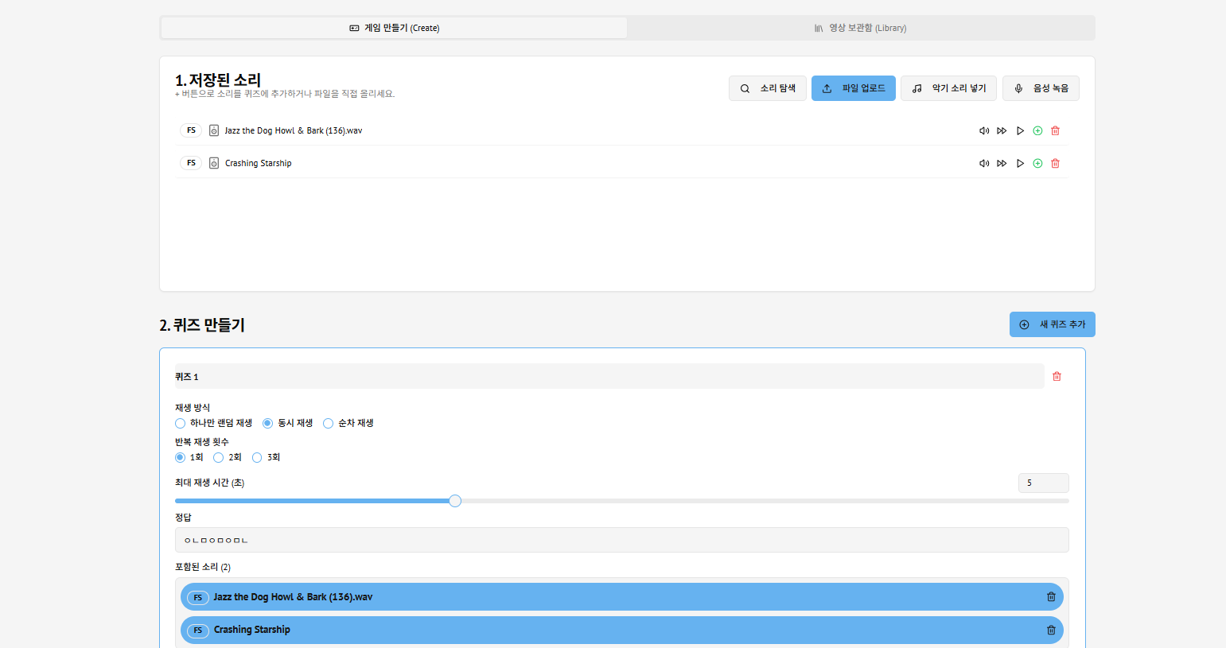Select 순차 재생 playback mode
Screen dimensions: 1226x648
(328, 423)
